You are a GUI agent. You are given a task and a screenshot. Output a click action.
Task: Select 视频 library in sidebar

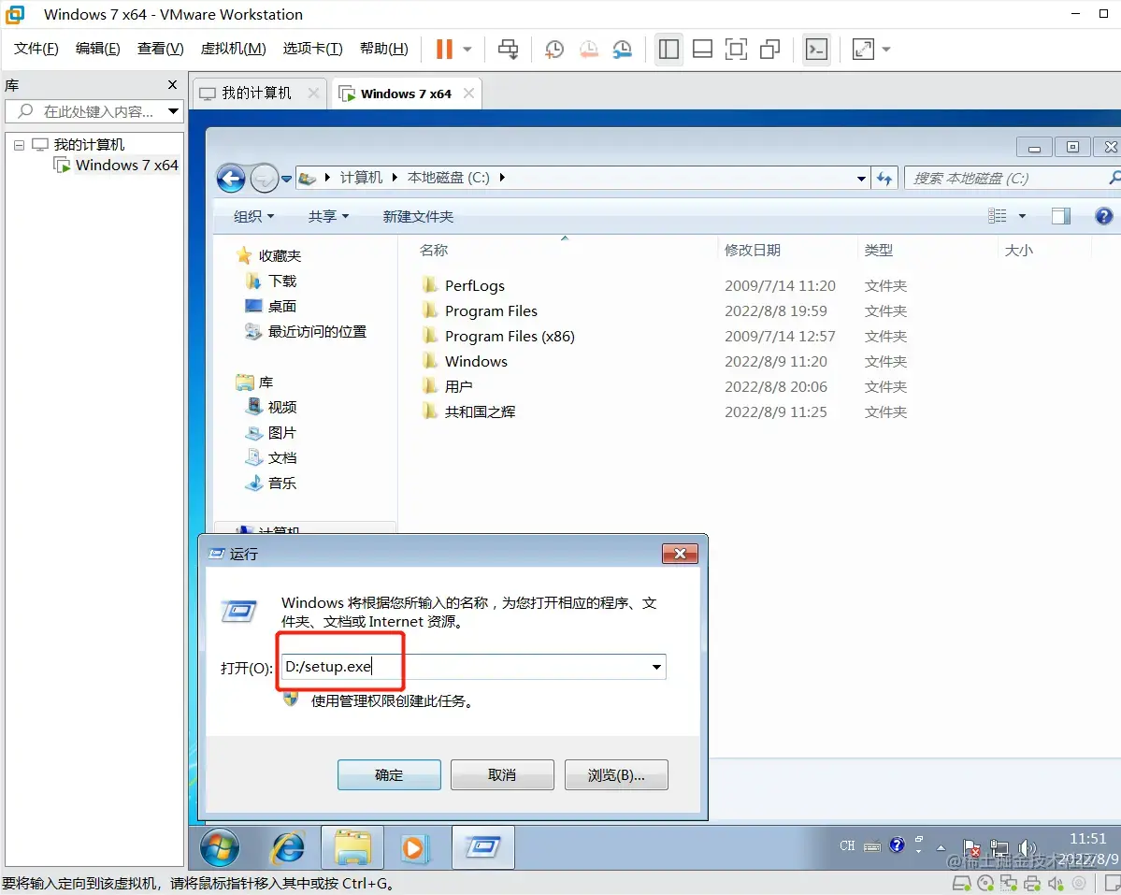[271, 408]
